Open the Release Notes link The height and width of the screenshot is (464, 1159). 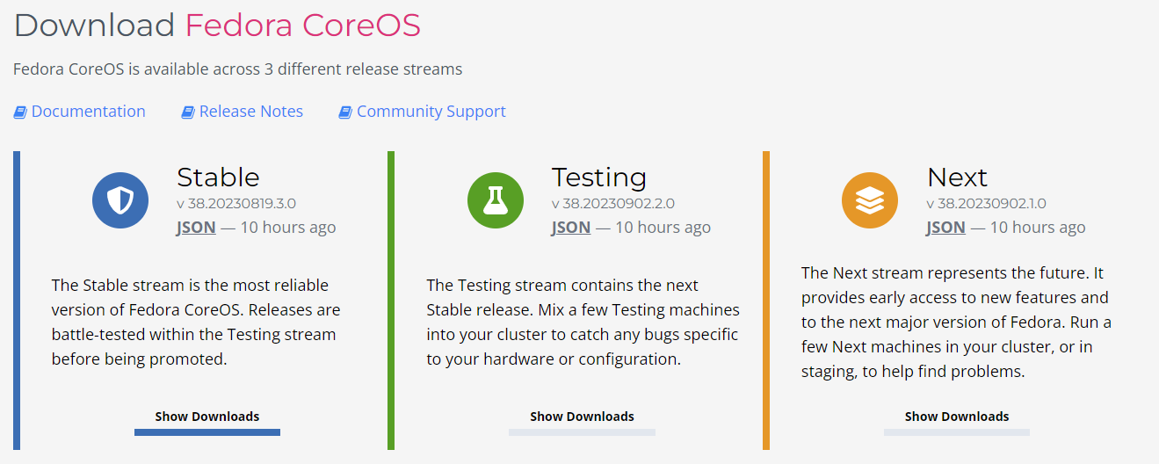point(250,112)
